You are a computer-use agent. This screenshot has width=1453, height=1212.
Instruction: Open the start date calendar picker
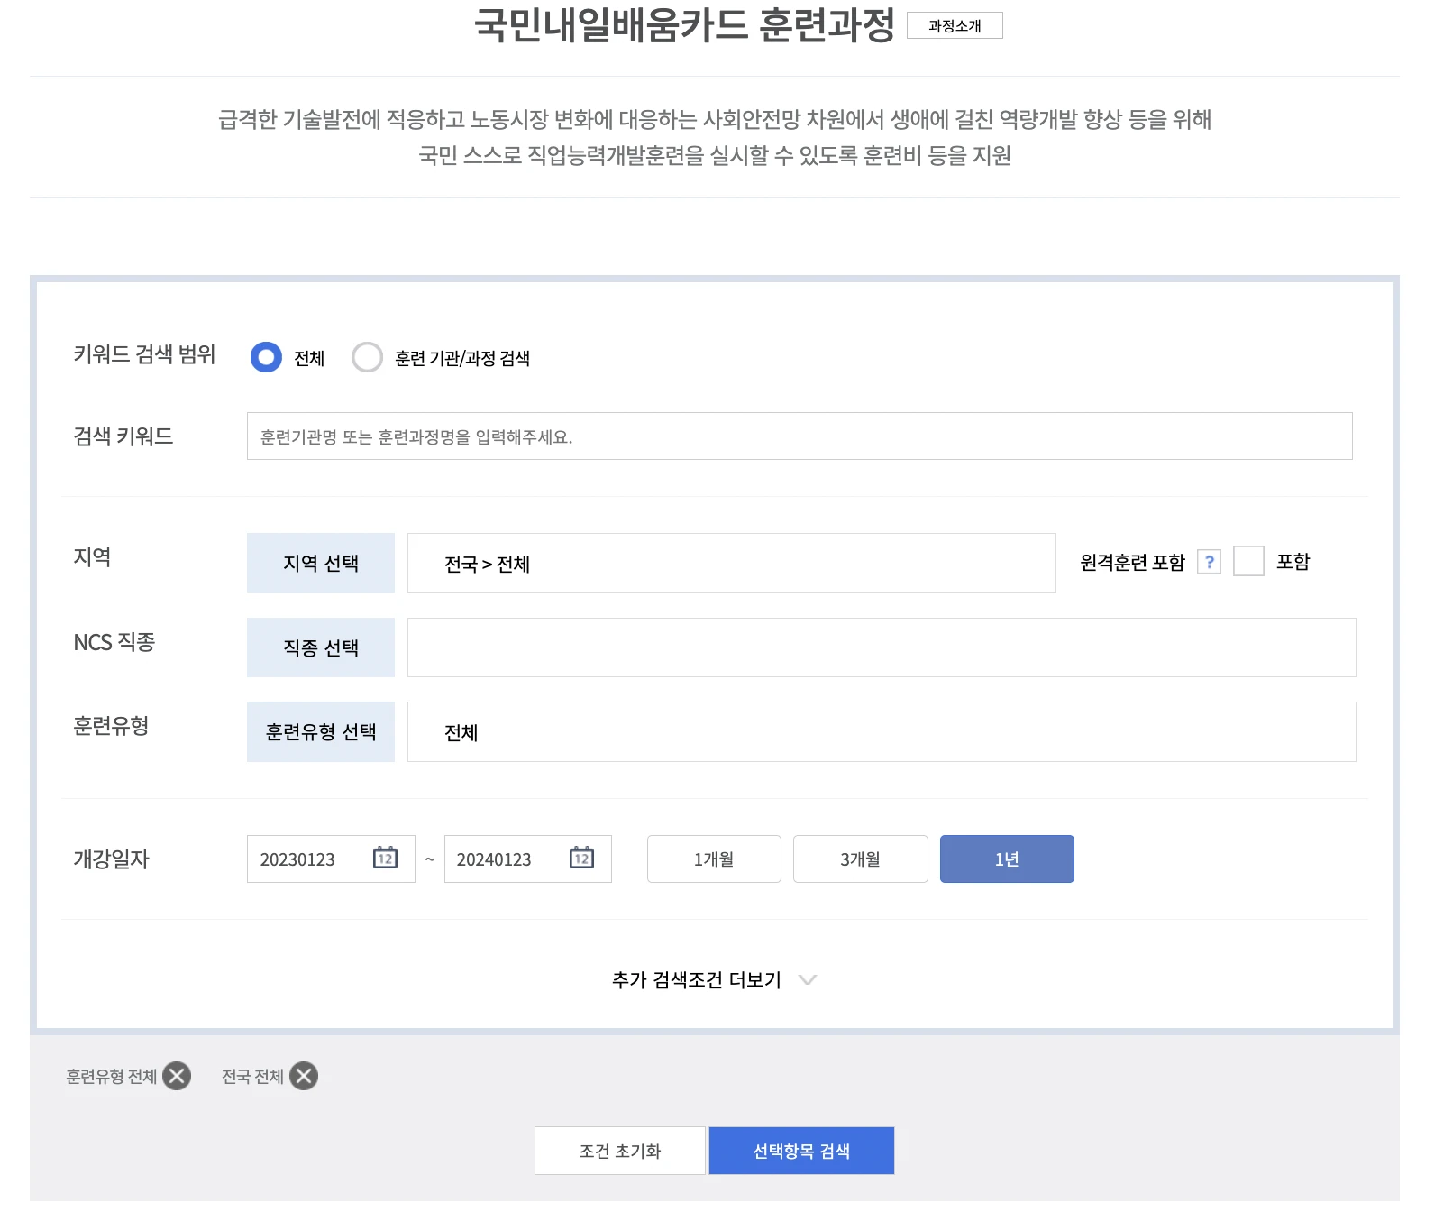coord(386,859)
